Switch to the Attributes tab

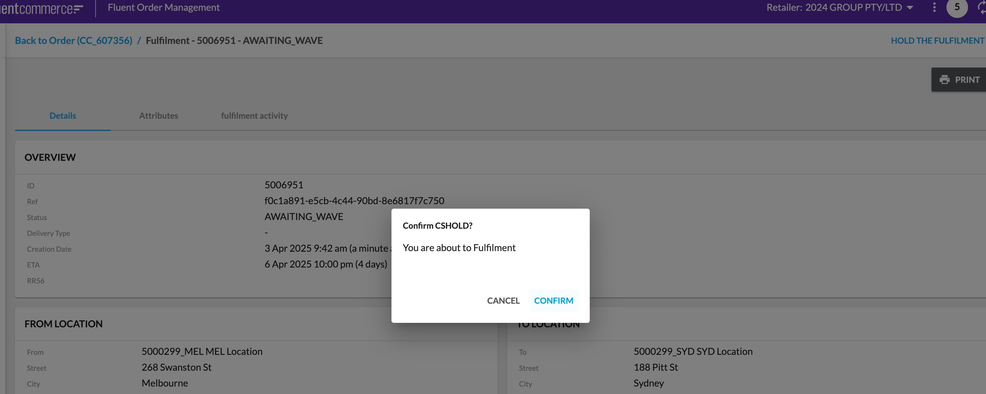(x=158, y=115)
